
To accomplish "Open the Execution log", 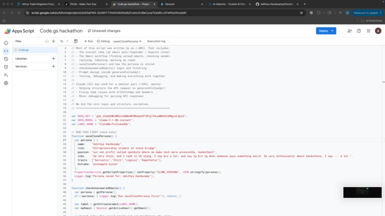I will pos(156,41).
